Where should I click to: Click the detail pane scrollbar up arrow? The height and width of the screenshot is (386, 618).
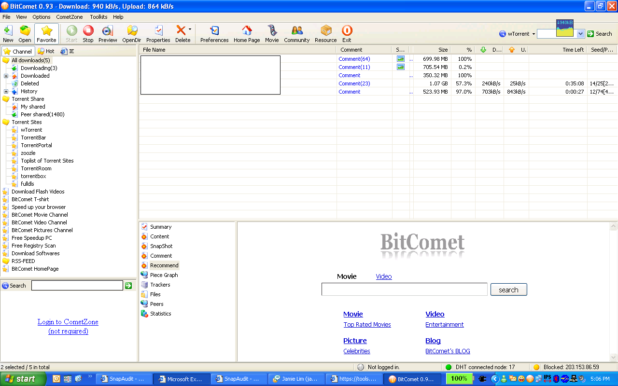[614, 226]
